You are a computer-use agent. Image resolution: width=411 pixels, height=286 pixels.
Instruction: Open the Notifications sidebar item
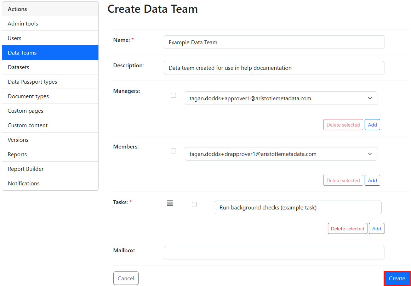(50, 184)
